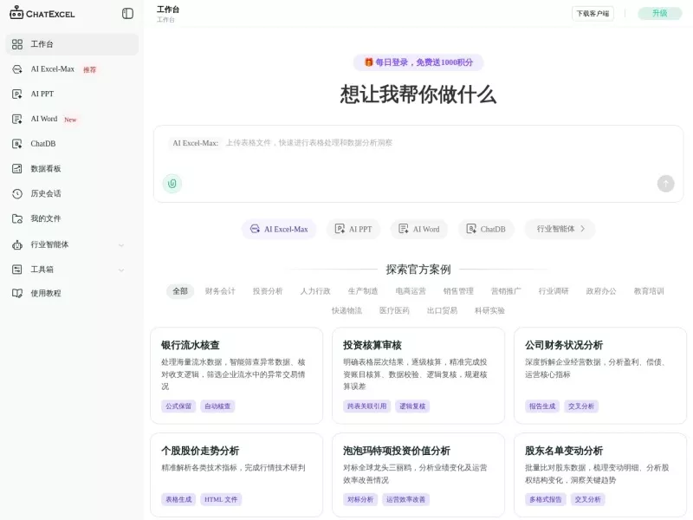Image resolution: width=693 pixels, height=520 pixels.
Task: Select the 行业调研 case filter tab
Action: 554,291
